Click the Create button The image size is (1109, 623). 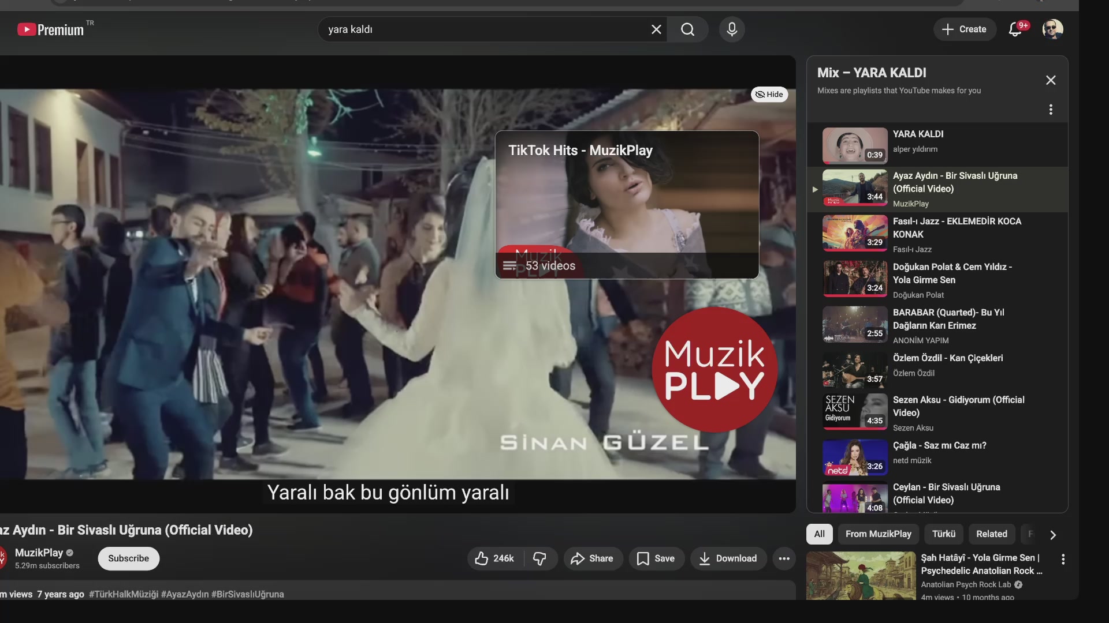965,29
